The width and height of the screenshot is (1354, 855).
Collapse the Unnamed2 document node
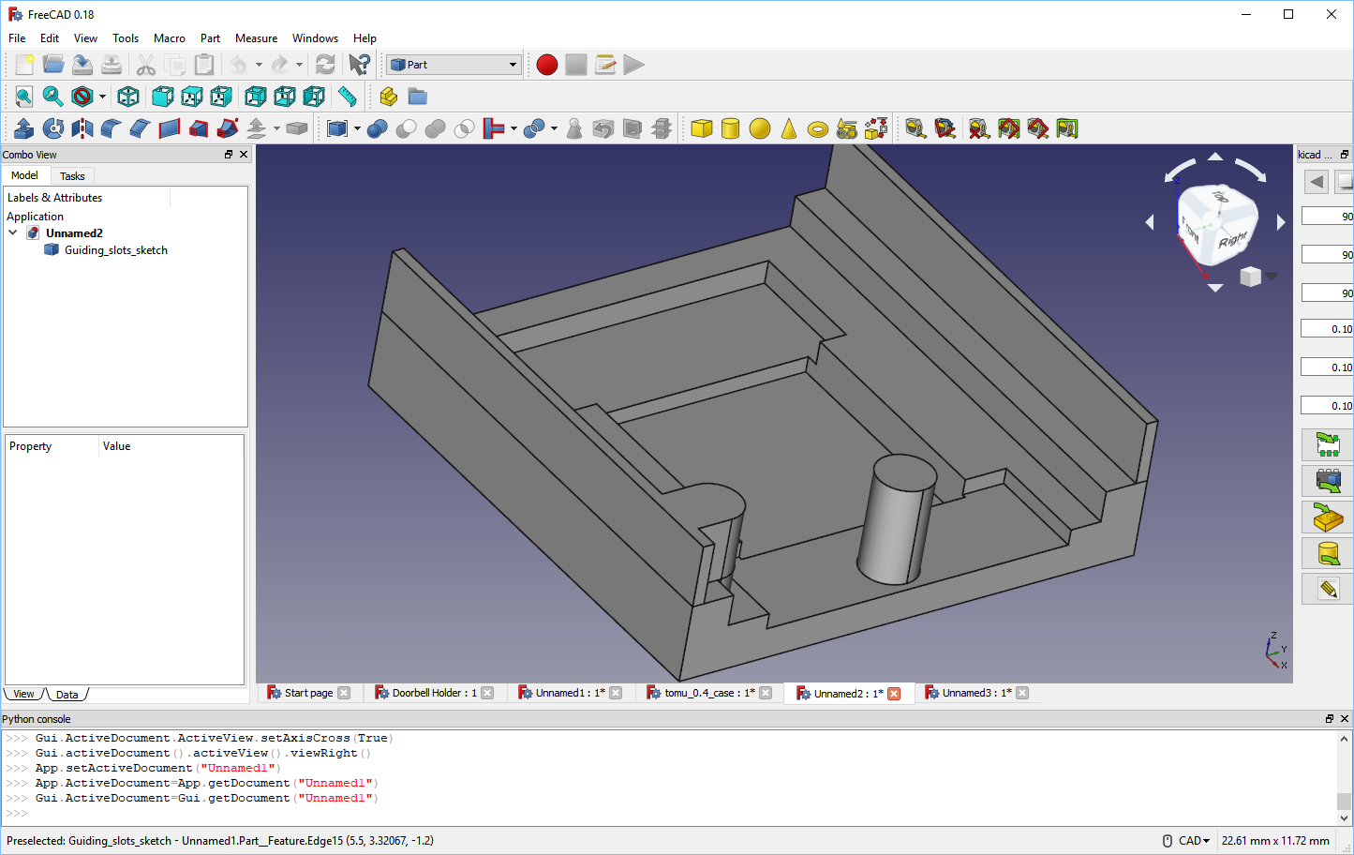pos(12,232)
